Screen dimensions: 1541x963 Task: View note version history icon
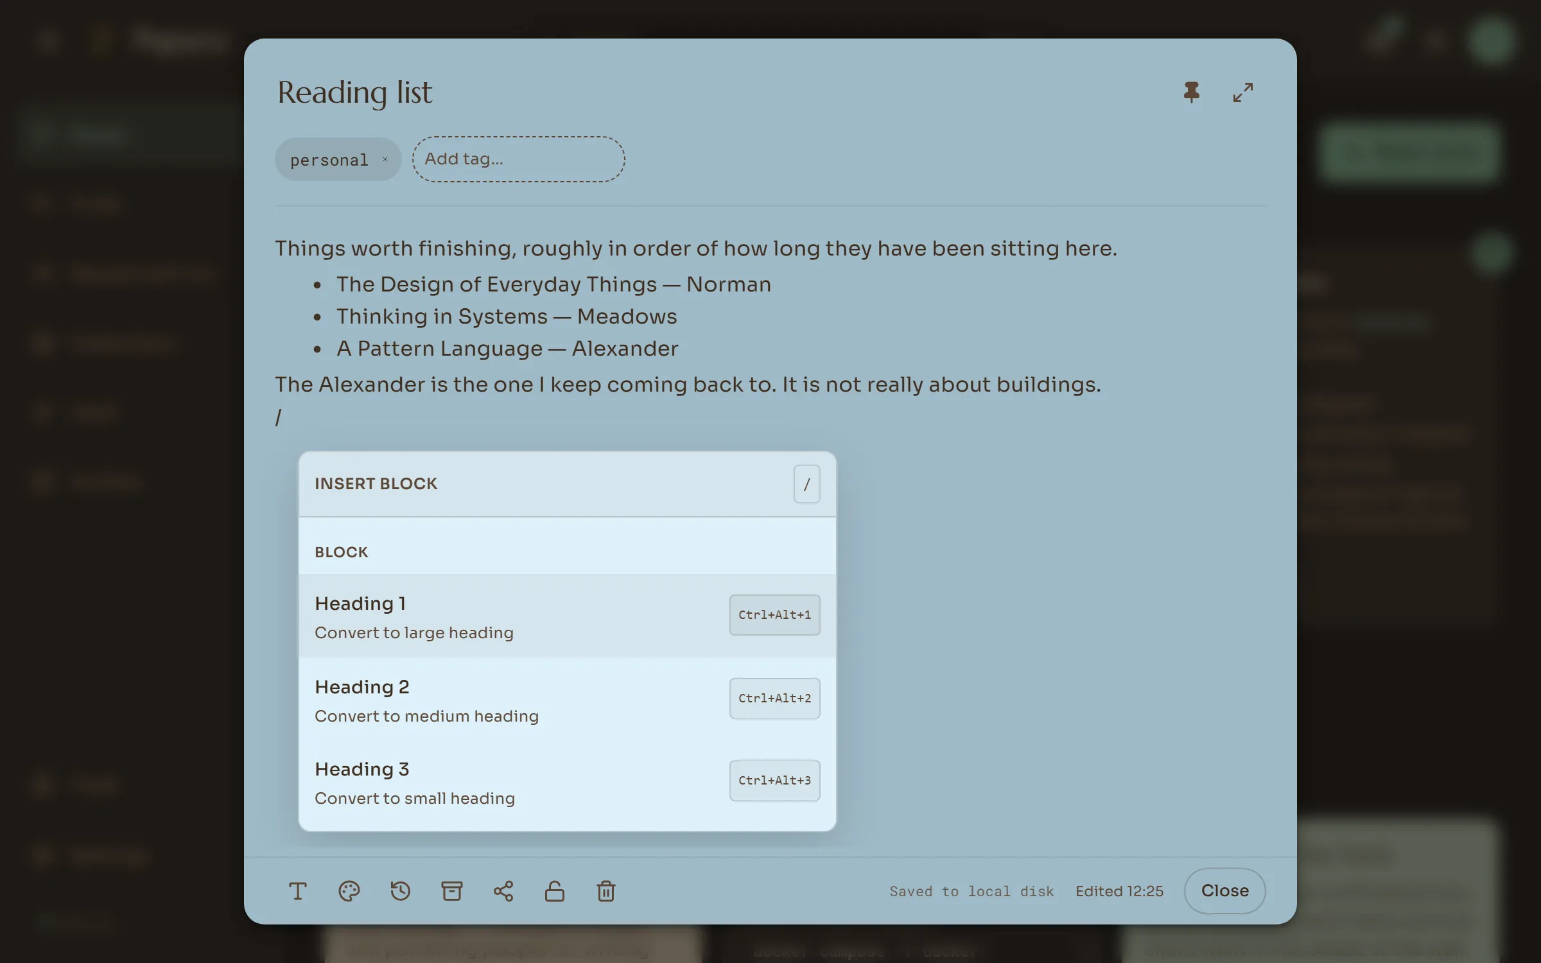[400, 891]
